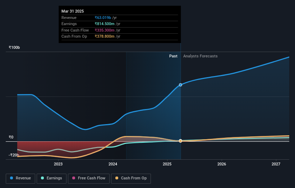
Task: Click the 2025 x-axis label
Action: pos(167,164)
